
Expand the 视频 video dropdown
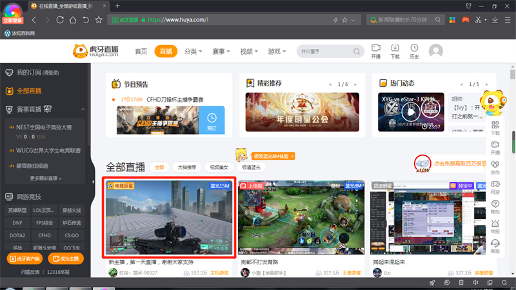click(249, 52)
